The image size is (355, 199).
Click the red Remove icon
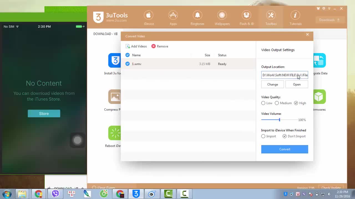153,46
